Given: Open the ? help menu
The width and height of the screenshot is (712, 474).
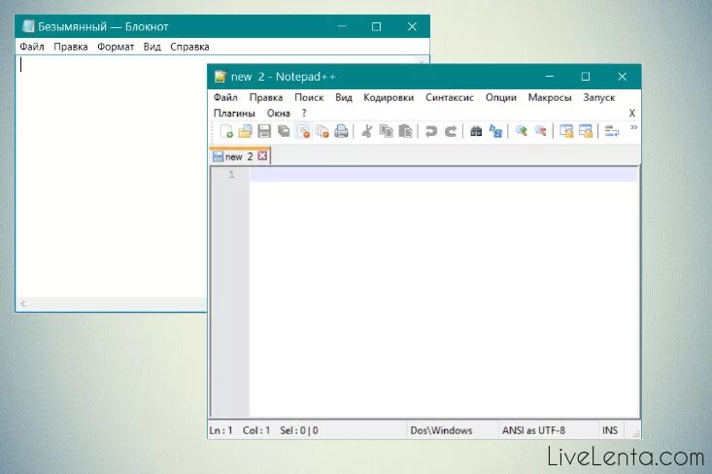Looking at the screenshot, I should tap(304, 113).
